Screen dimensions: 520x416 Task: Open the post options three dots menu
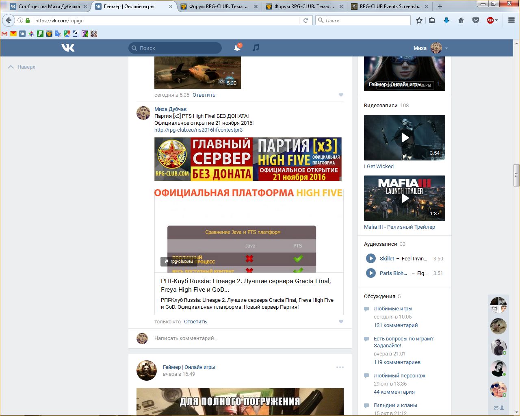coord(340,367)
